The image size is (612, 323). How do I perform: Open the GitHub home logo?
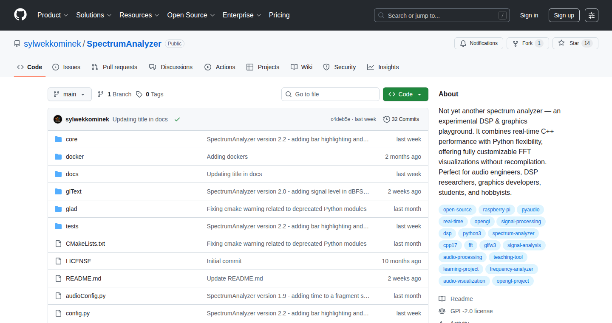[20, 15]
